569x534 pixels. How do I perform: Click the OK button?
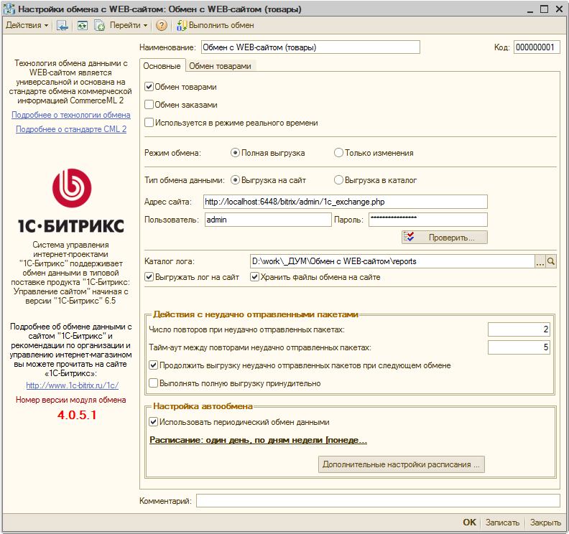coord(469,523)
